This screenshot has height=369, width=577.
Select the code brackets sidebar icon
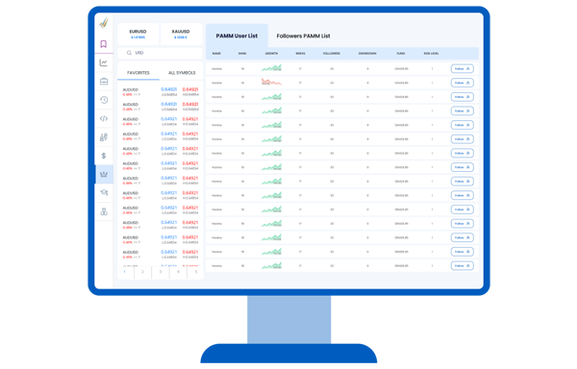(104, 118)
